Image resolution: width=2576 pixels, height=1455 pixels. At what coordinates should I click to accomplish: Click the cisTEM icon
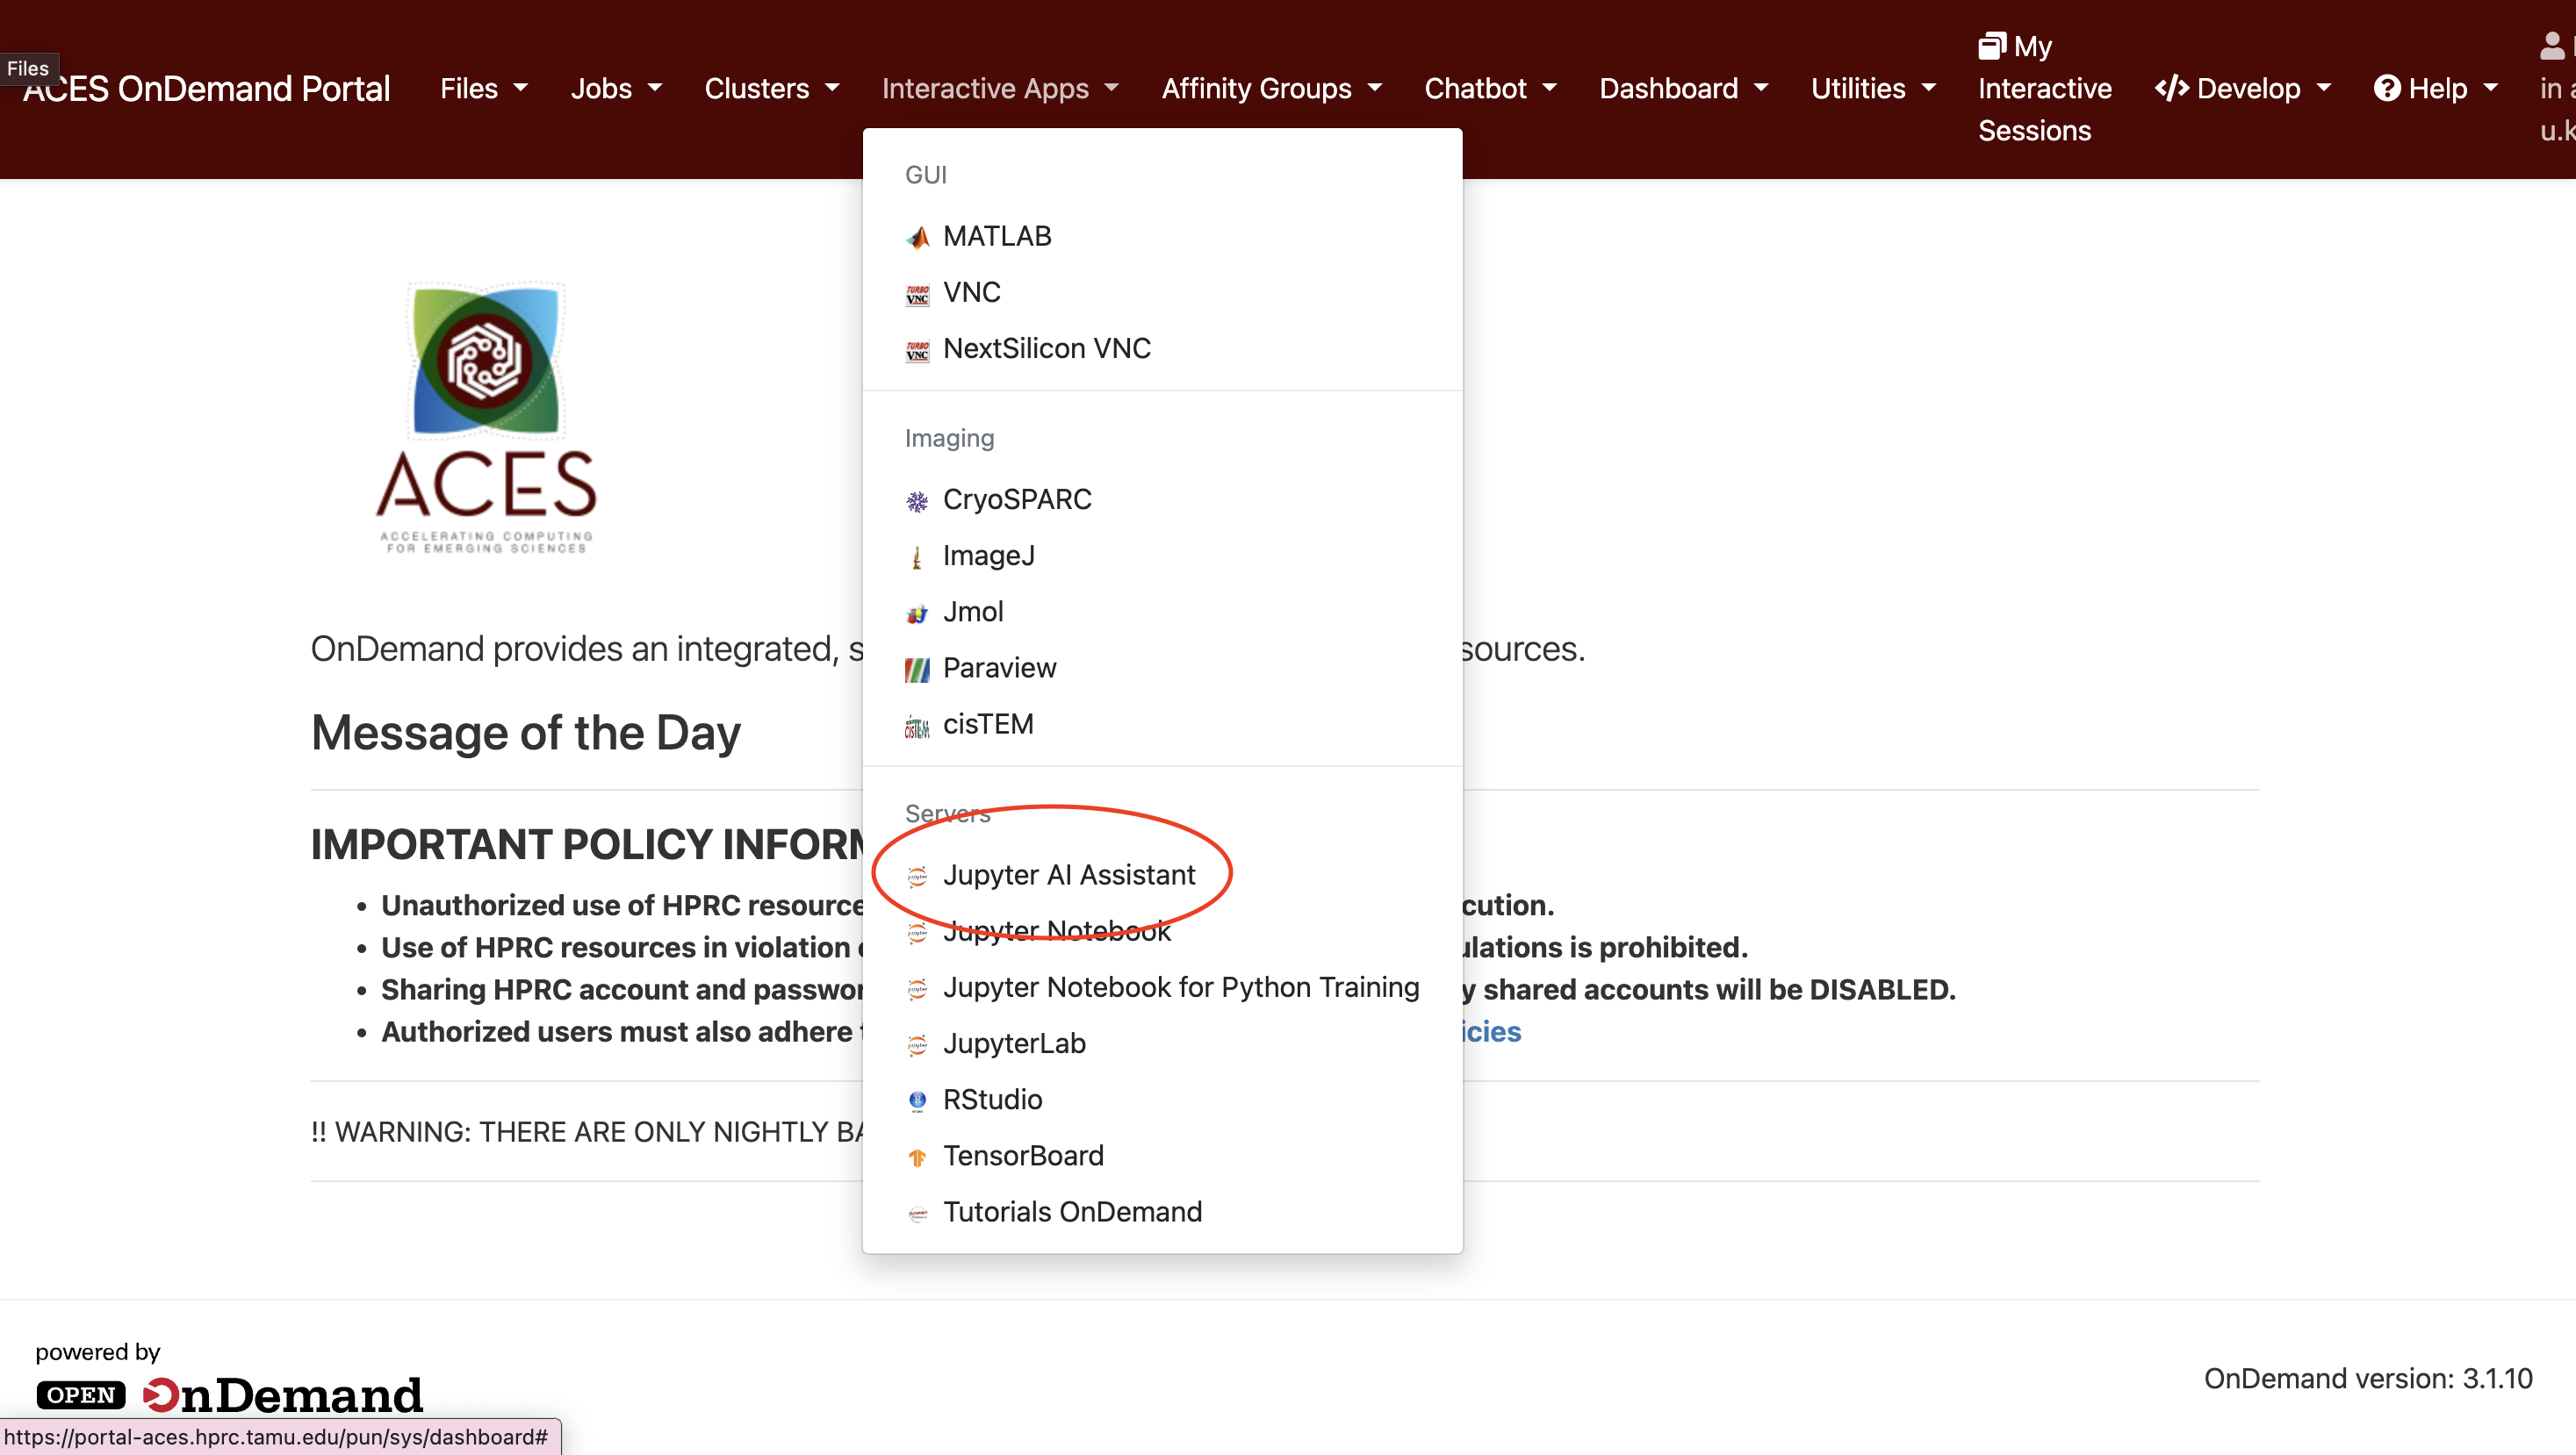click(917, 726)
